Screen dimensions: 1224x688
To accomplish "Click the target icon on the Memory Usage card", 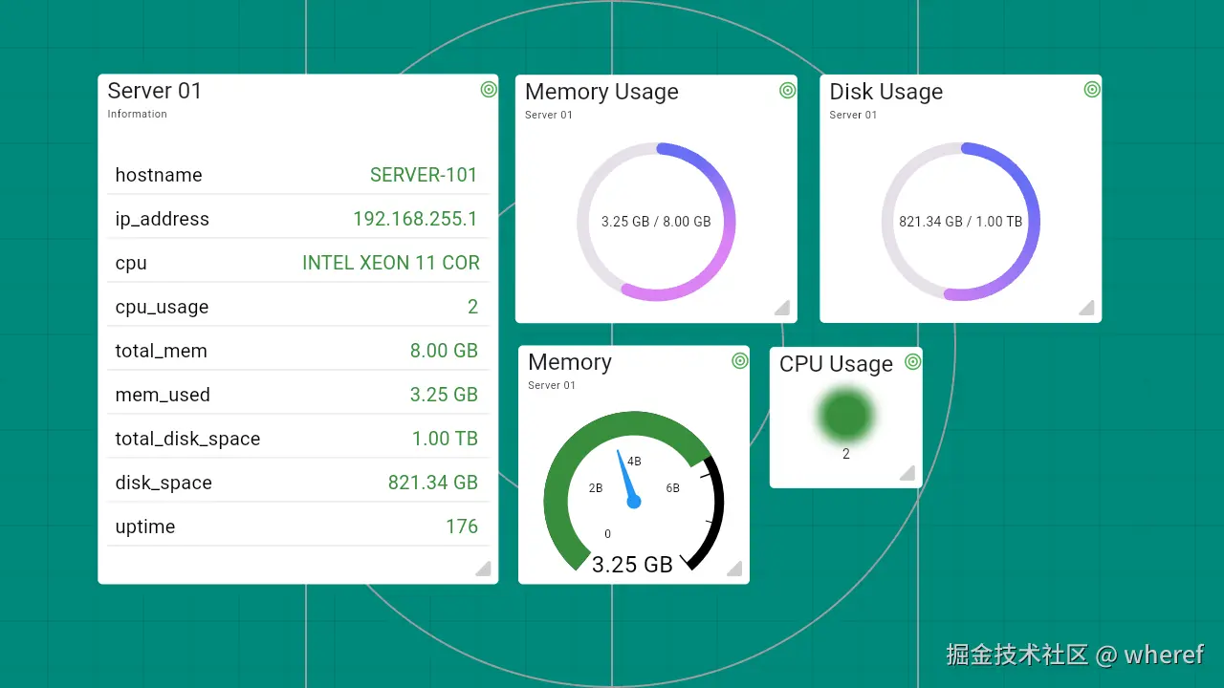I will (788, 89).
